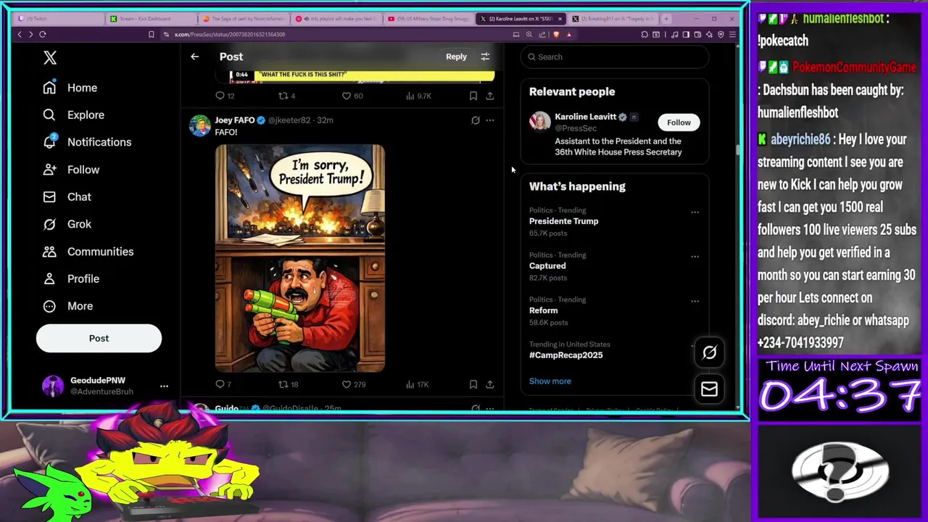
Task: Open the Presidente Trump trending topic
Action: coord(563,221)
